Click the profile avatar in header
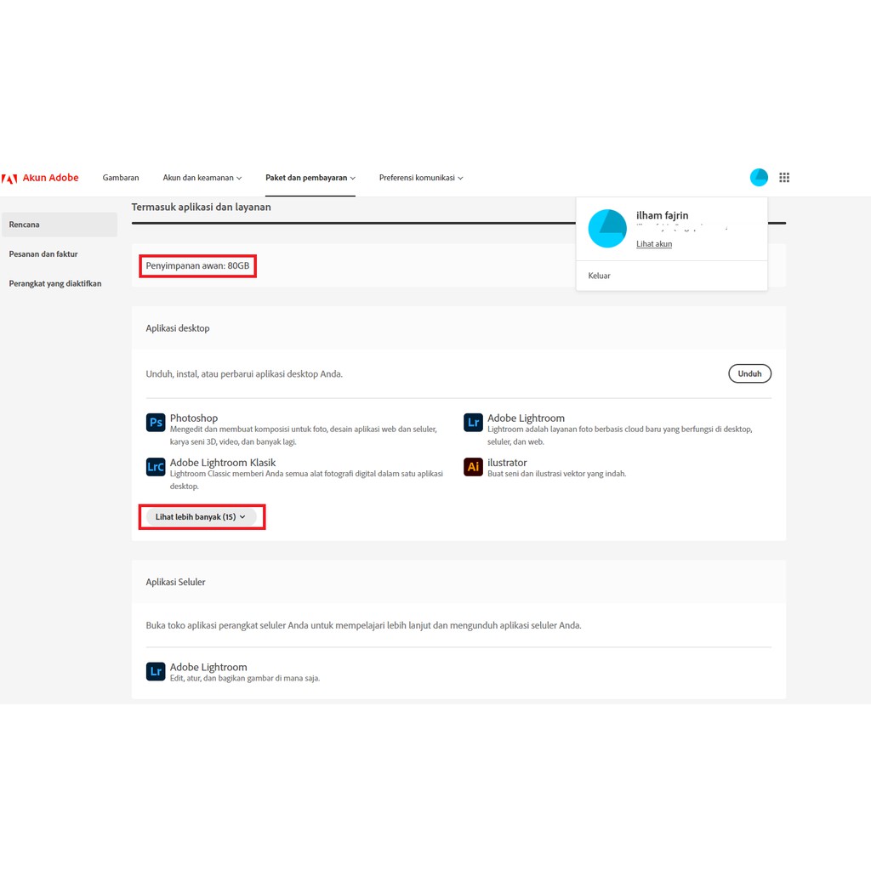This screenshot has width=871, height=871. pyautogui.click(x=758, y=177)
